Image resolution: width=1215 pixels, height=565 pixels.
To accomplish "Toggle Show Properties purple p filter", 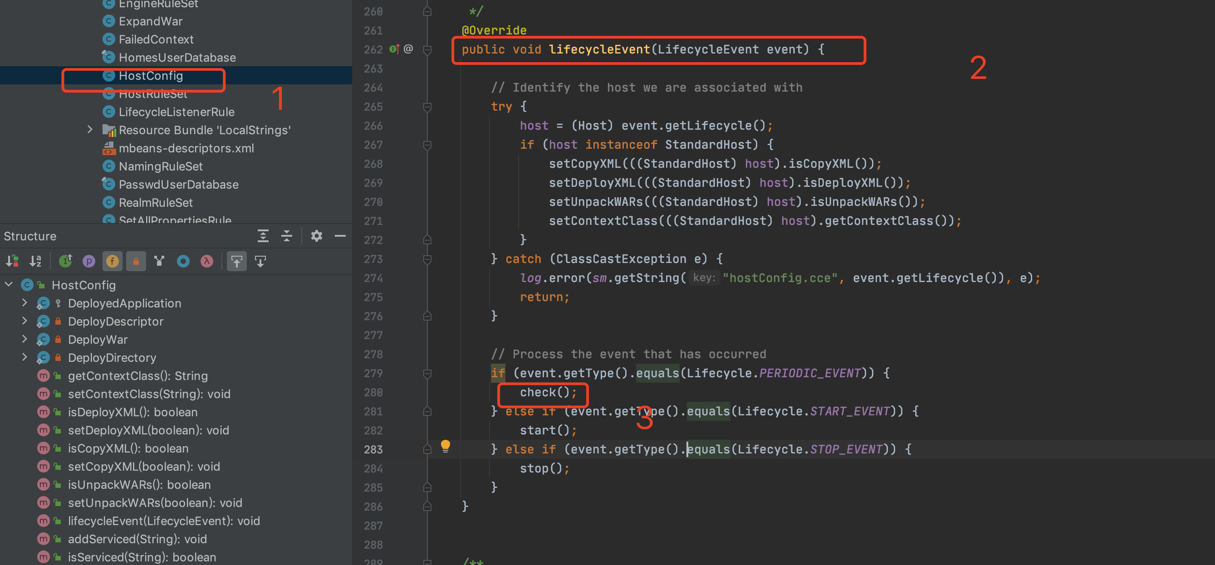I will (x=88, y=261).
